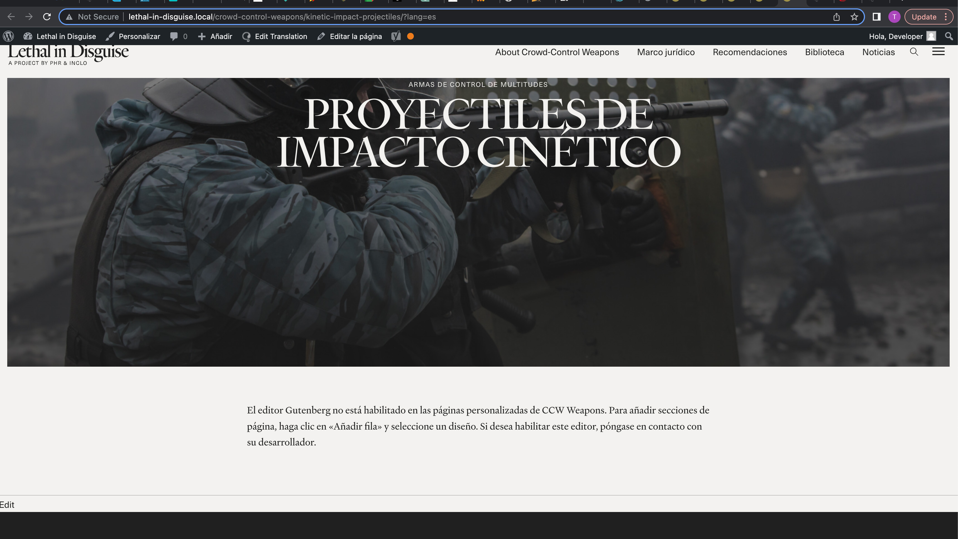Click Personalizar in the admin bar

point(133,36)
